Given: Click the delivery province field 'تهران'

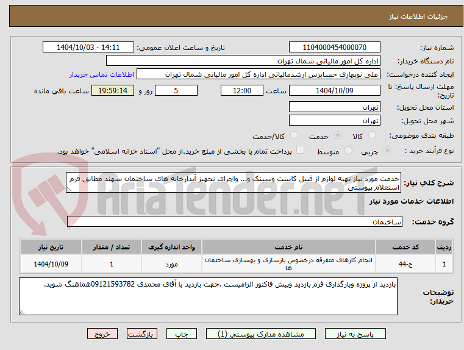Looking at the screenshot, I should point(334,107).
